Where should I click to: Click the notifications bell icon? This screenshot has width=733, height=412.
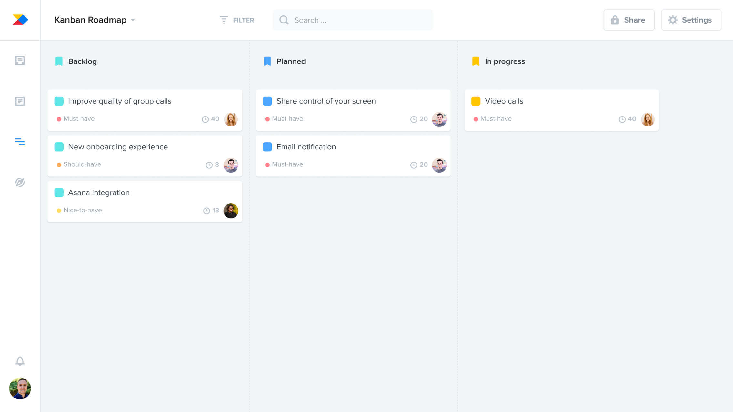(x=20, y=361)
